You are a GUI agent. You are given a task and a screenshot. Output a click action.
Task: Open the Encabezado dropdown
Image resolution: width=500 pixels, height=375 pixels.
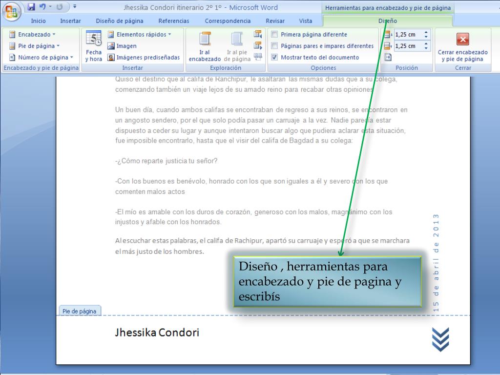tap(32, 35)
